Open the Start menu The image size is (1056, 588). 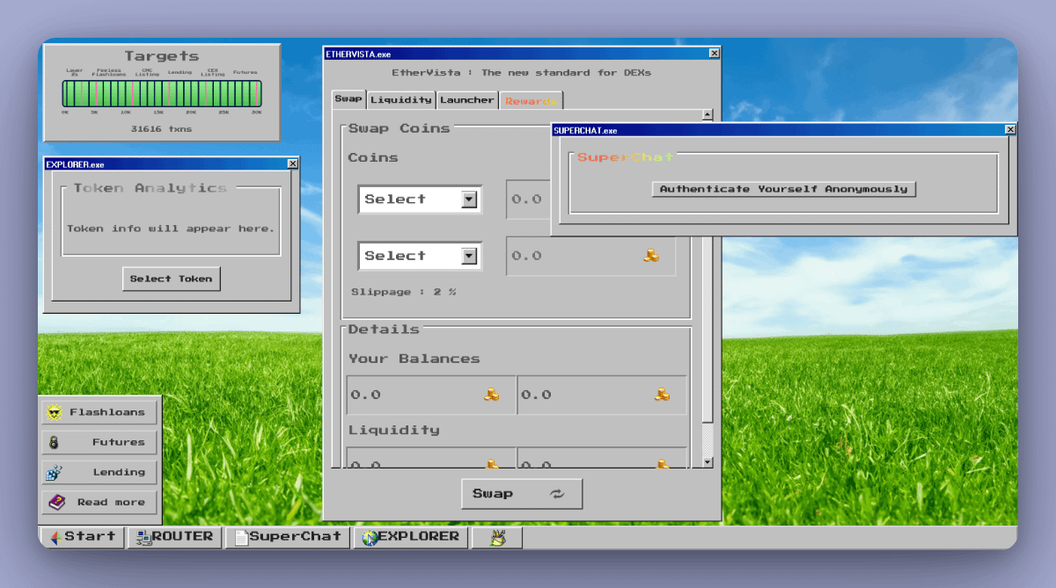[x=83, y=537]
